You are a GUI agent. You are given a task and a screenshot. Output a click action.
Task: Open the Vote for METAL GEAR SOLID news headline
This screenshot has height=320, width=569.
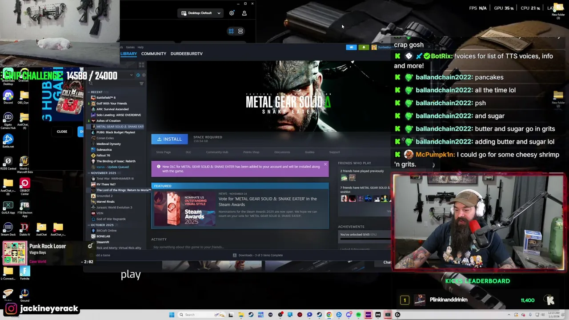click(268, 202)
